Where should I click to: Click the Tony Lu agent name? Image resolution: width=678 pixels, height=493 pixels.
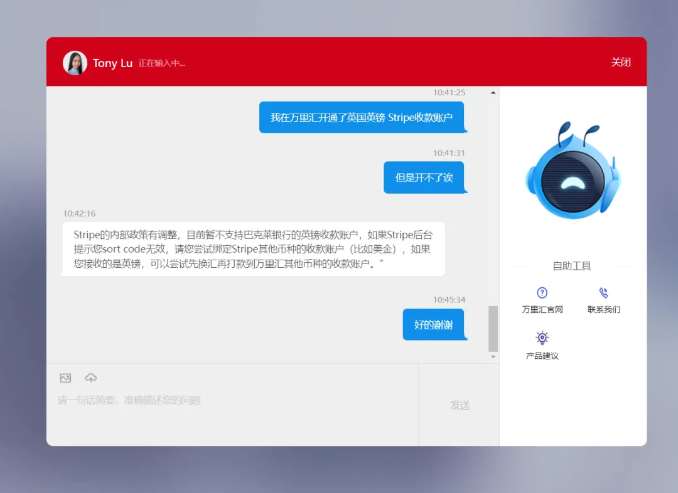(x=112, y=63)
